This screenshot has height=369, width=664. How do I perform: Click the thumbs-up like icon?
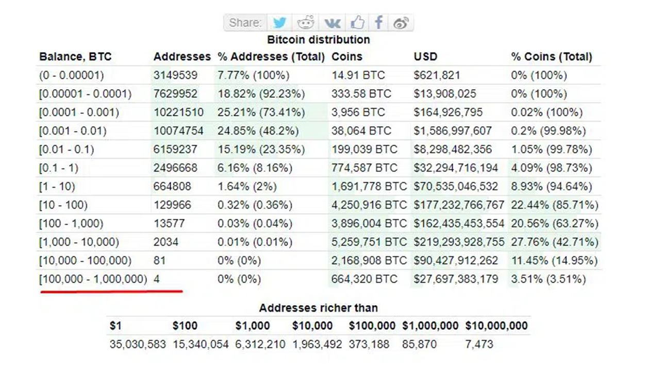pos(357,23)
